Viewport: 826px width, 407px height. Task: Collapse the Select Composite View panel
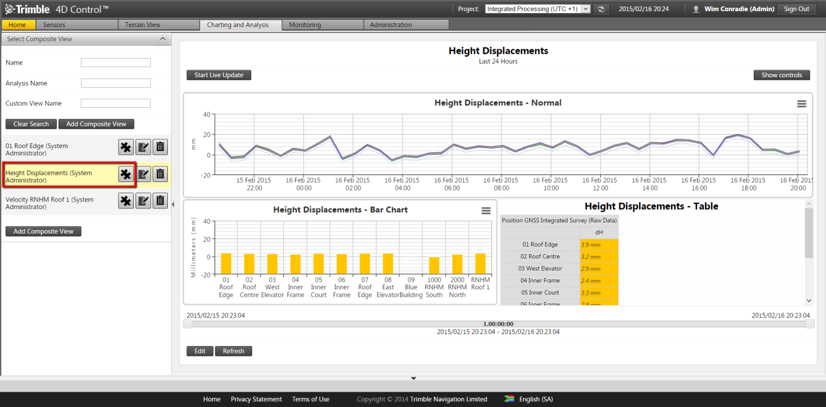point(163,39)
